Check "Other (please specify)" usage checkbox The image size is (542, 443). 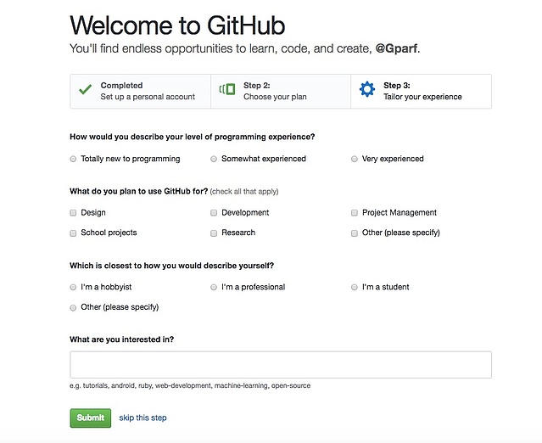point(355,233)
